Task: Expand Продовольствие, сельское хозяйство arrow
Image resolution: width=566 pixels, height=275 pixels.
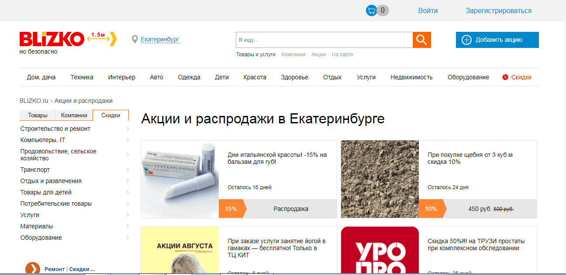Action: (x=128, y=155)
